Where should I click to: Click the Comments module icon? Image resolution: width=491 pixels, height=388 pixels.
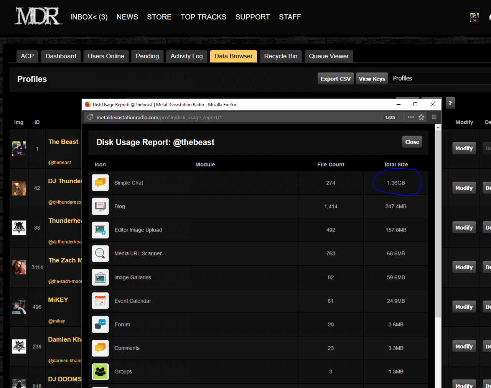pos(100,348)
